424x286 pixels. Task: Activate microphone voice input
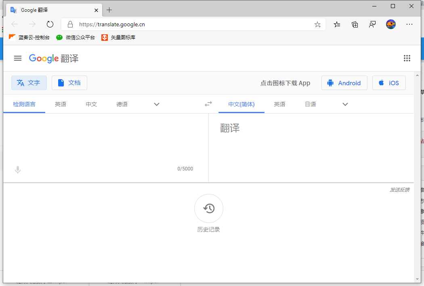coord(18,170)
